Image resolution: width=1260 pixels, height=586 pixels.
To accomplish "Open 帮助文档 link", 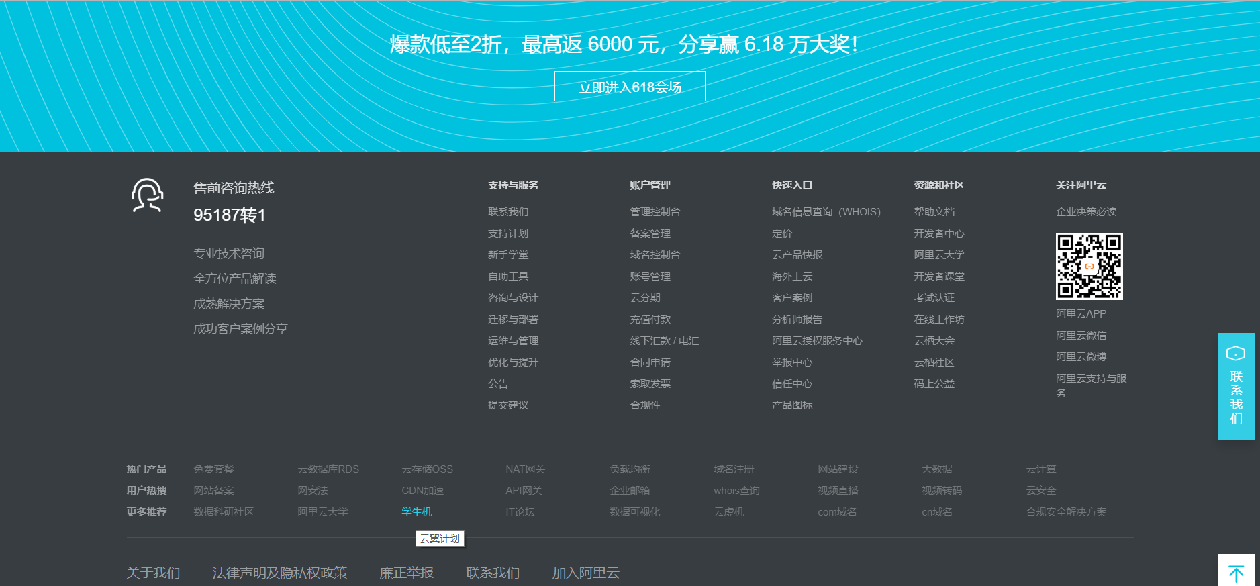I will point(934,212).
